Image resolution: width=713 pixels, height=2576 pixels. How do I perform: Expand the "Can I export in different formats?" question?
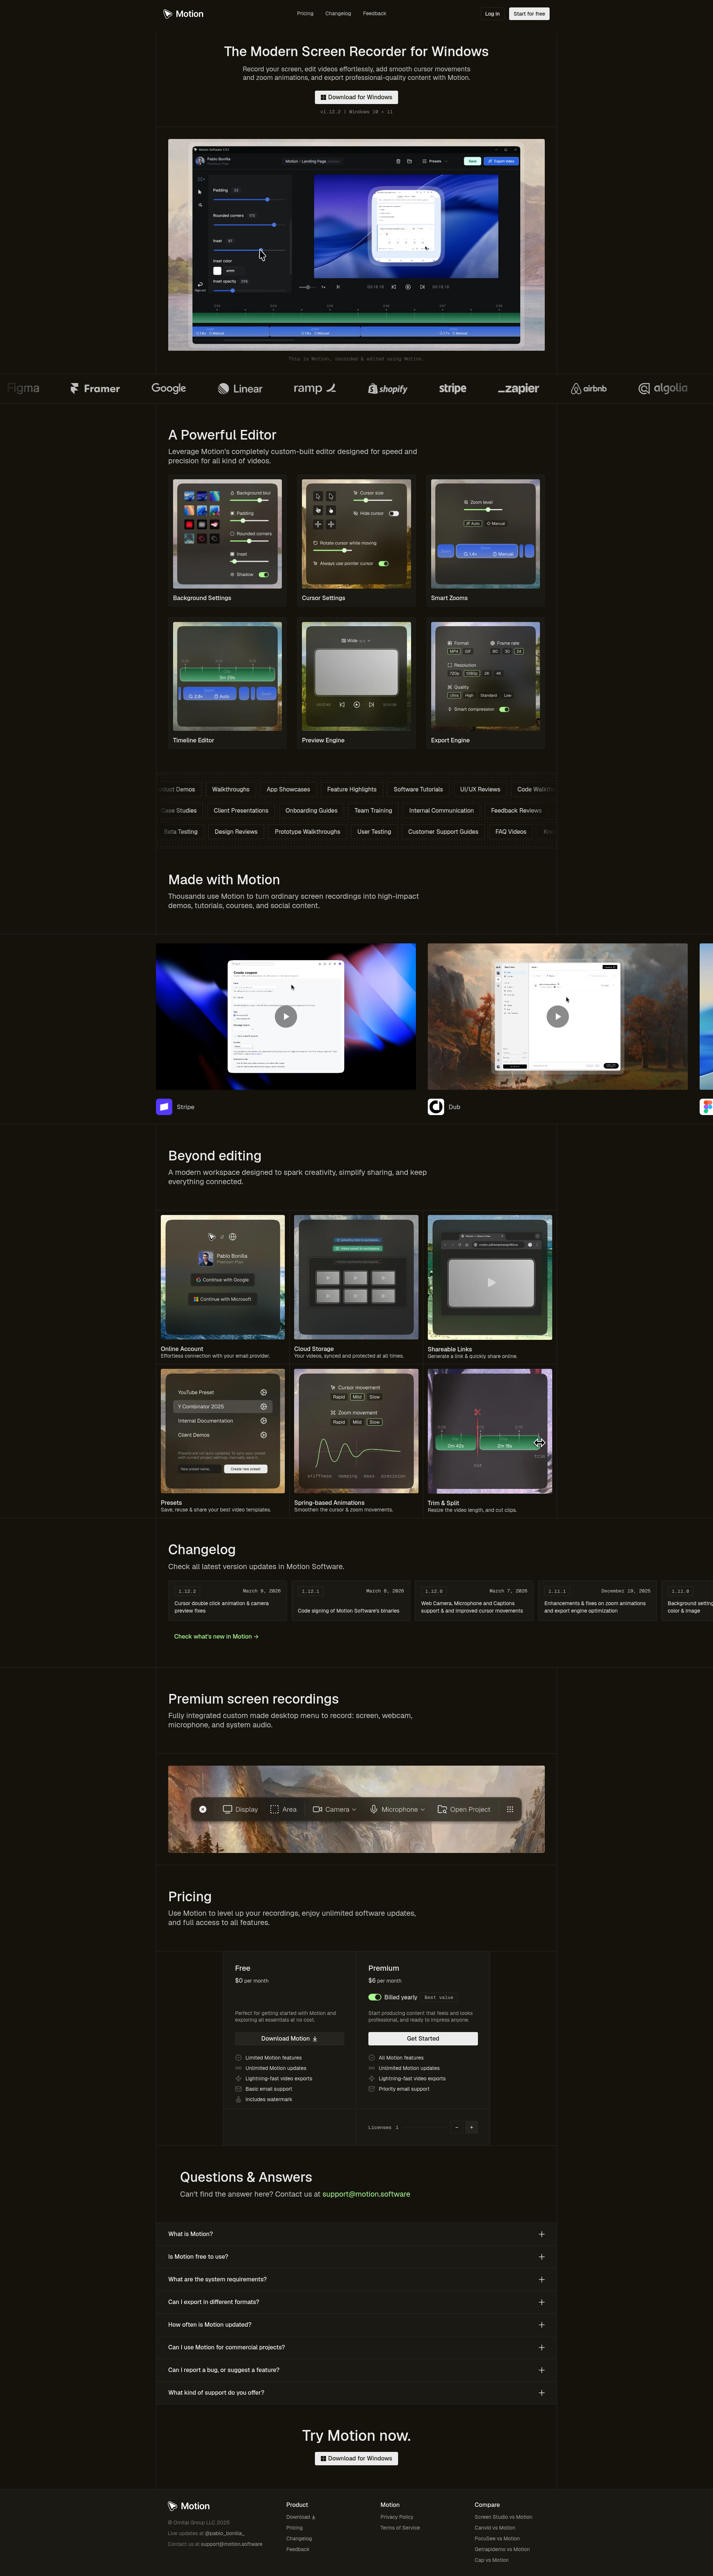[356, 2302]
